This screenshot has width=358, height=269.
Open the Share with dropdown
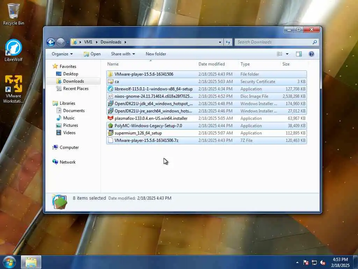(123, 54)
